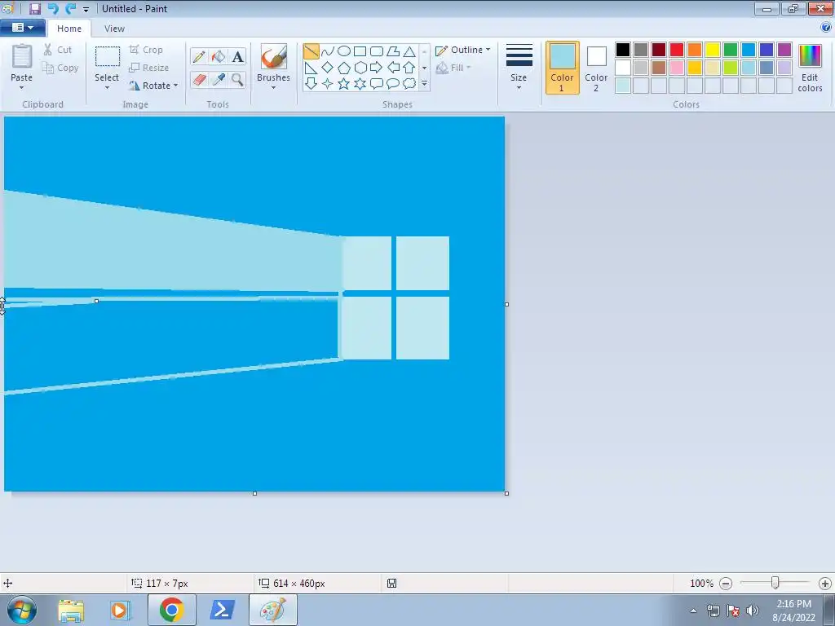Expand the Paste dropdown arrow
The height and width of the screenshot is (626, 835).
[22, 87]
